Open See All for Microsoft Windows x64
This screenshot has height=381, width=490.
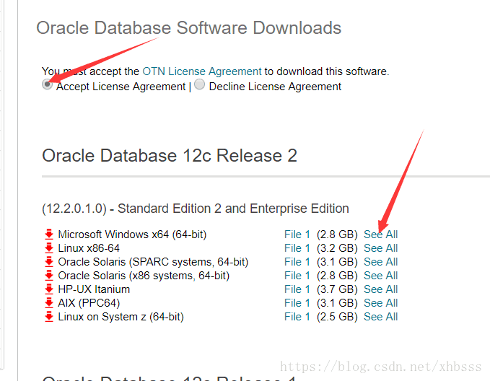click(x=380, y=235)
